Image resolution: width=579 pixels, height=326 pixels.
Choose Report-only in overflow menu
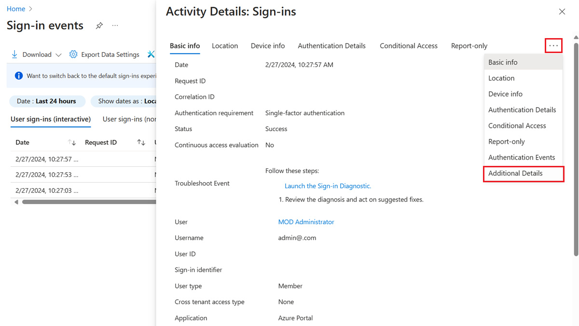click(x=523, y=142)
